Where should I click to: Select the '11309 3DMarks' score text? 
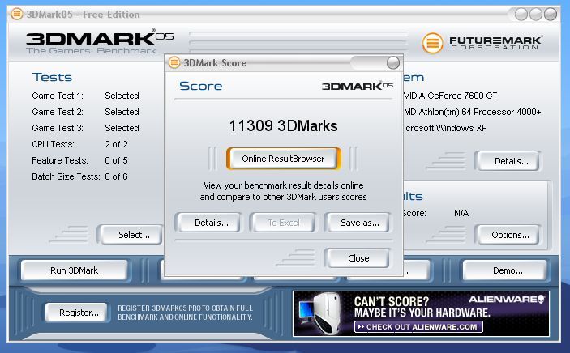coord(283,126)
